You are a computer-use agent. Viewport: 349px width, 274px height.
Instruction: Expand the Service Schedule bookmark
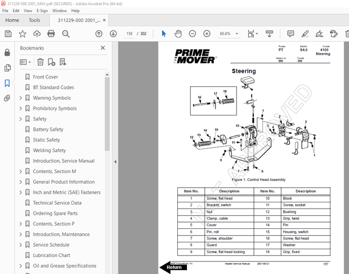pos(20,245)
